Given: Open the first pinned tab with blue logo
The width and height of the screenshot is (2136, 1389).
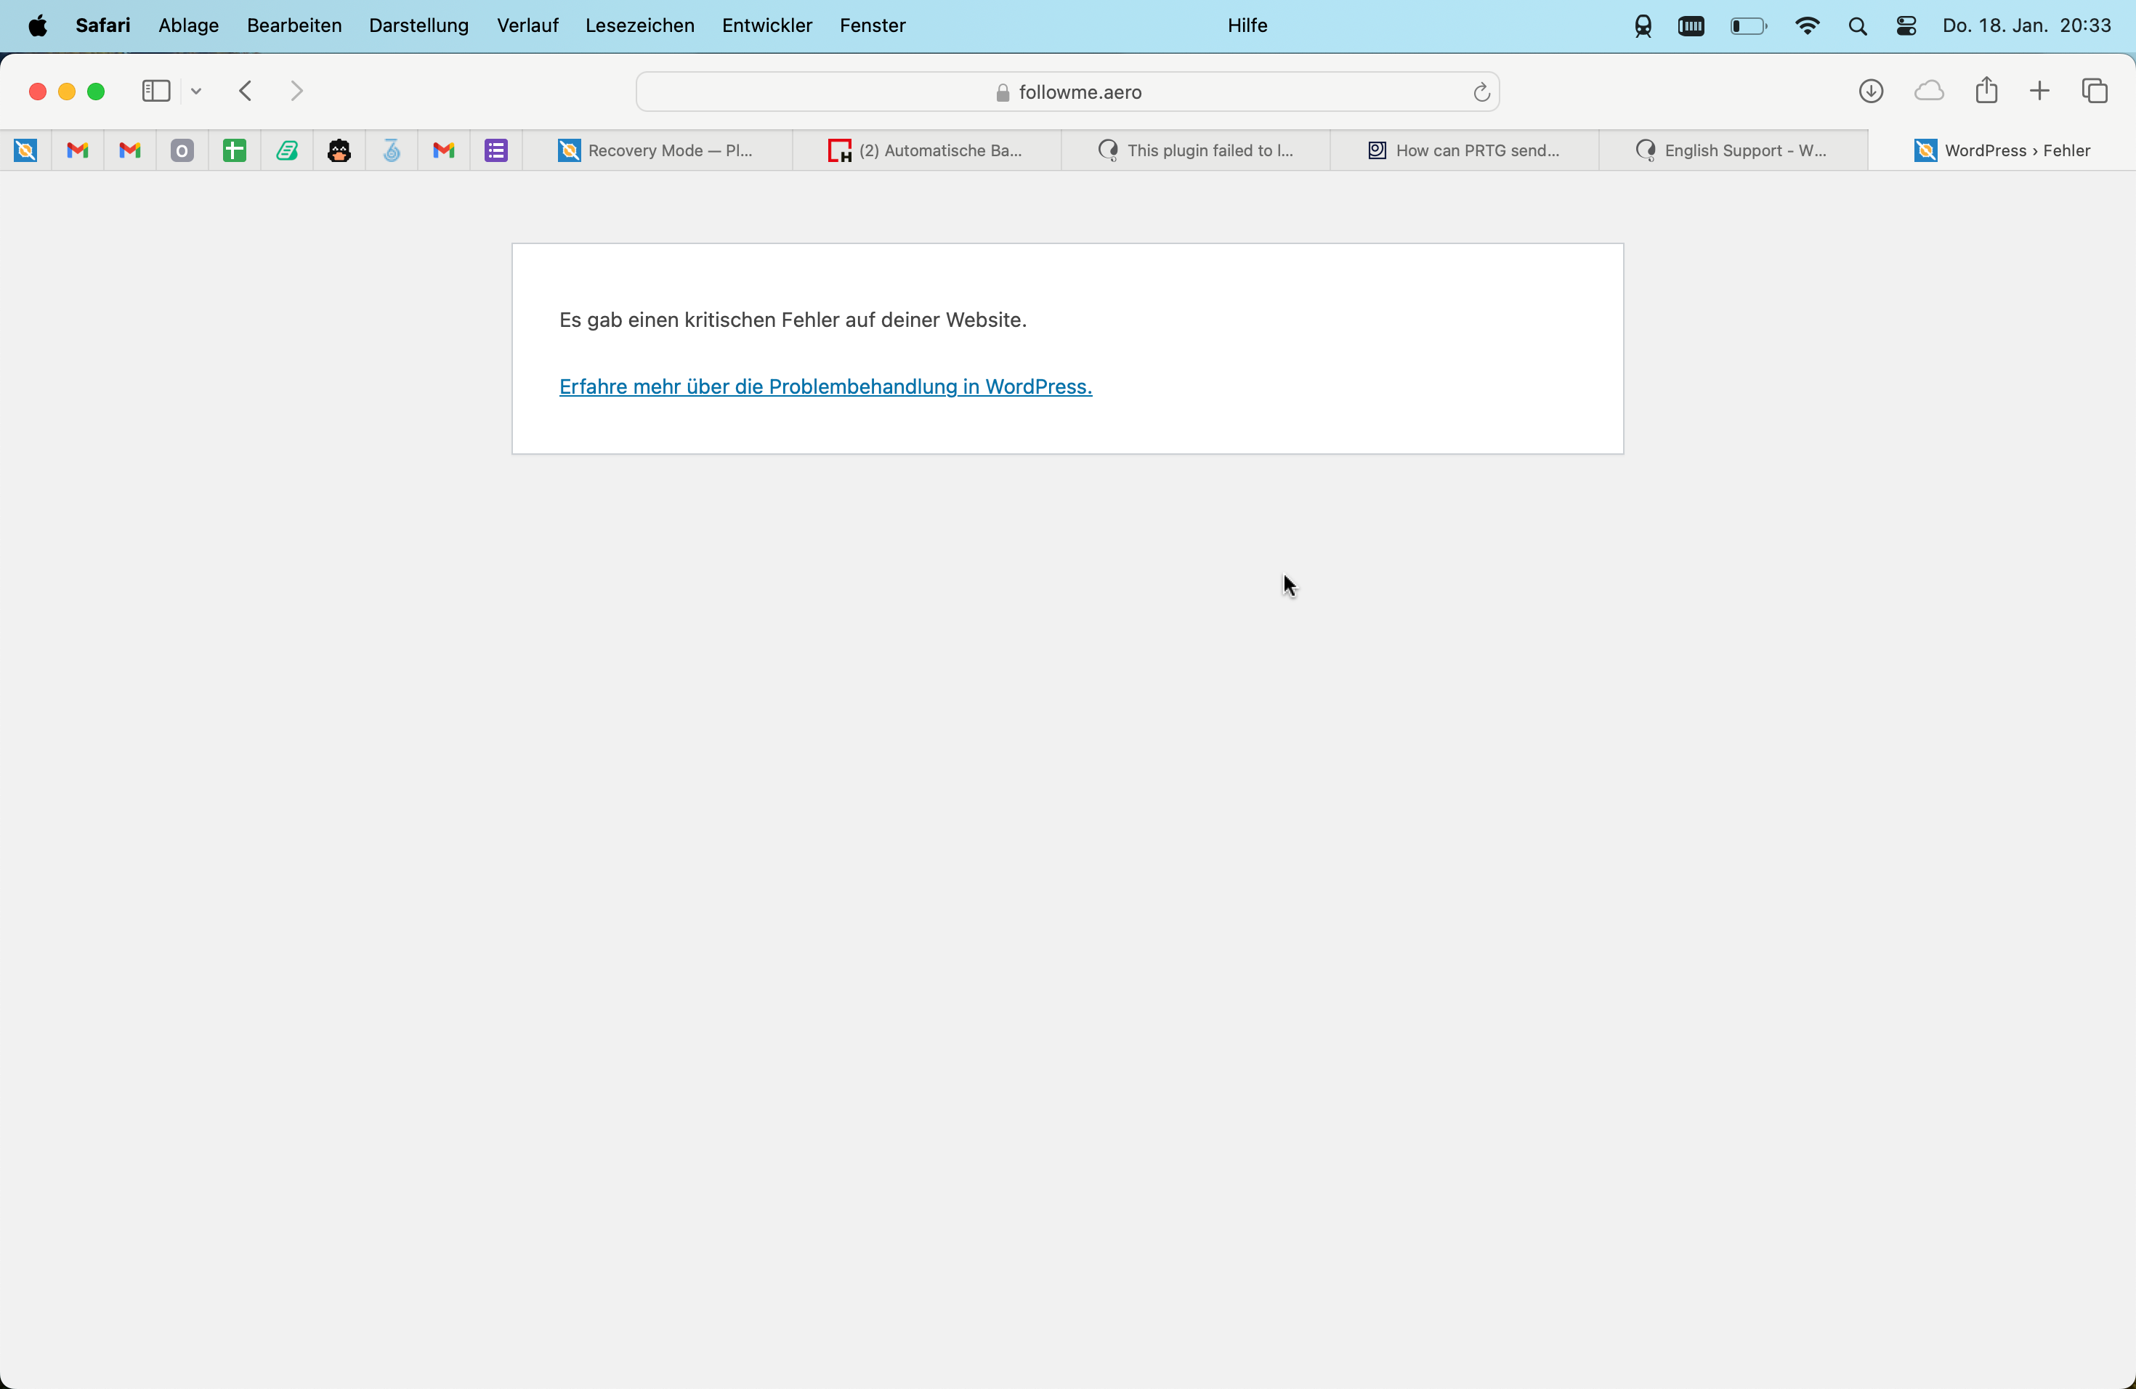Looking at the screenshot, I should click(26, 151).
